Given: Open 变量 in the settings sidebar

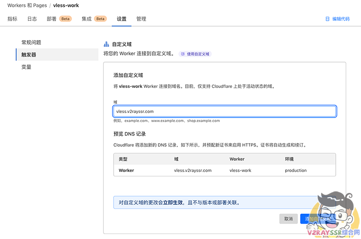Looking at the screenshot, I should coord(26,67).
